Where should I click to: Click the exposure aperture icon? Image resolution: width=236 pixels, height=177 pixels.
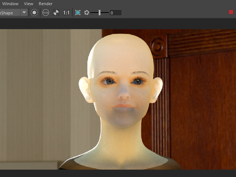coord(87,13)
